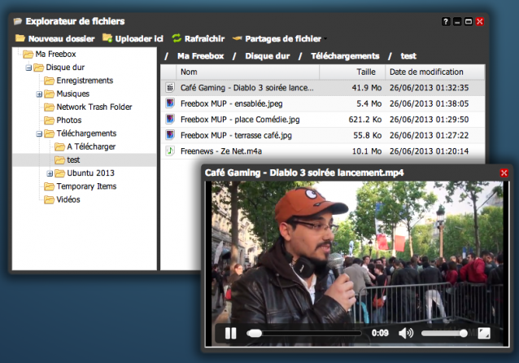The height and width of the screenshot is (363, 519).
Task: Click the Nouveau dossier button label
Action: pyautogui.click(x=61, y=39)
